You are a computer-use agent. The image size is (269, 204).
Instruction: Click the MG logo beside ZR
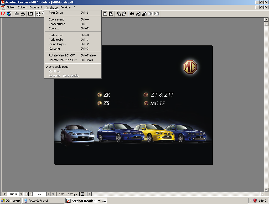click(100, 95)
